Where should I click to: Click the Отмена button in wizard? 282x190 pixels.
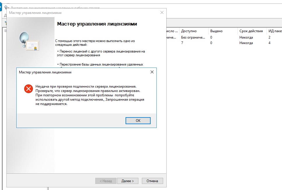(152, 181)
